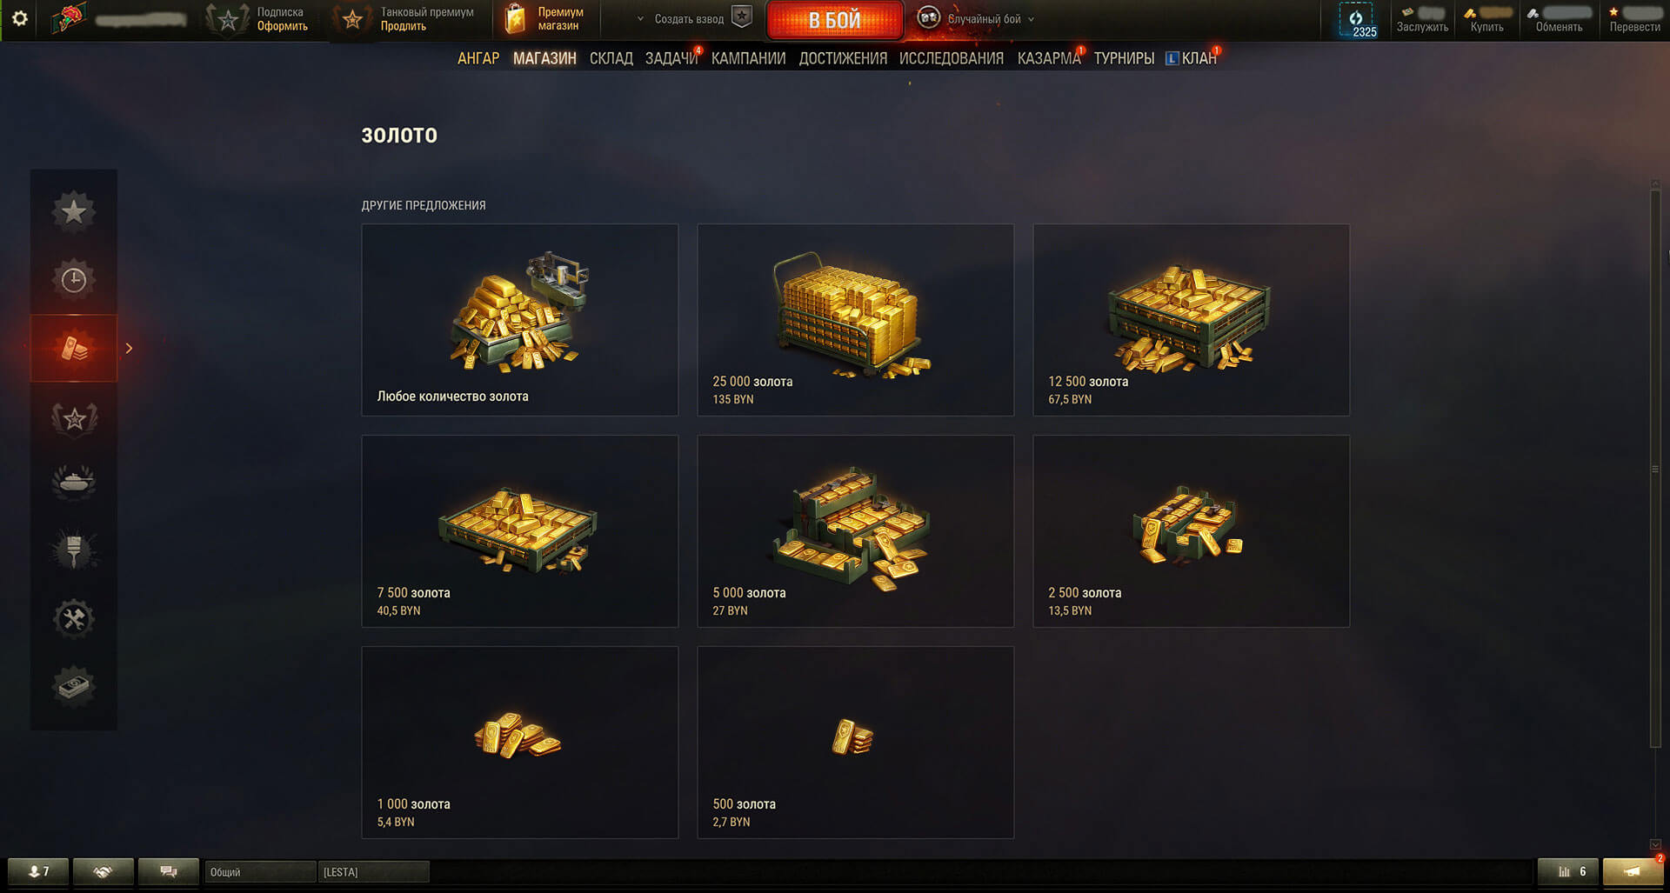Open the paint brush customization category

[74, 550]
